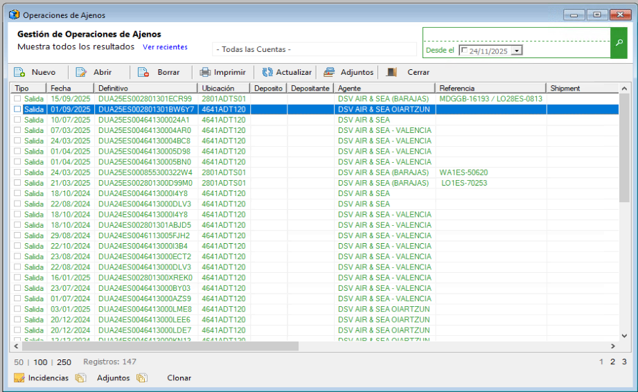
Task: Click the Nuevo toolbar icon
Action: point(19,72)
